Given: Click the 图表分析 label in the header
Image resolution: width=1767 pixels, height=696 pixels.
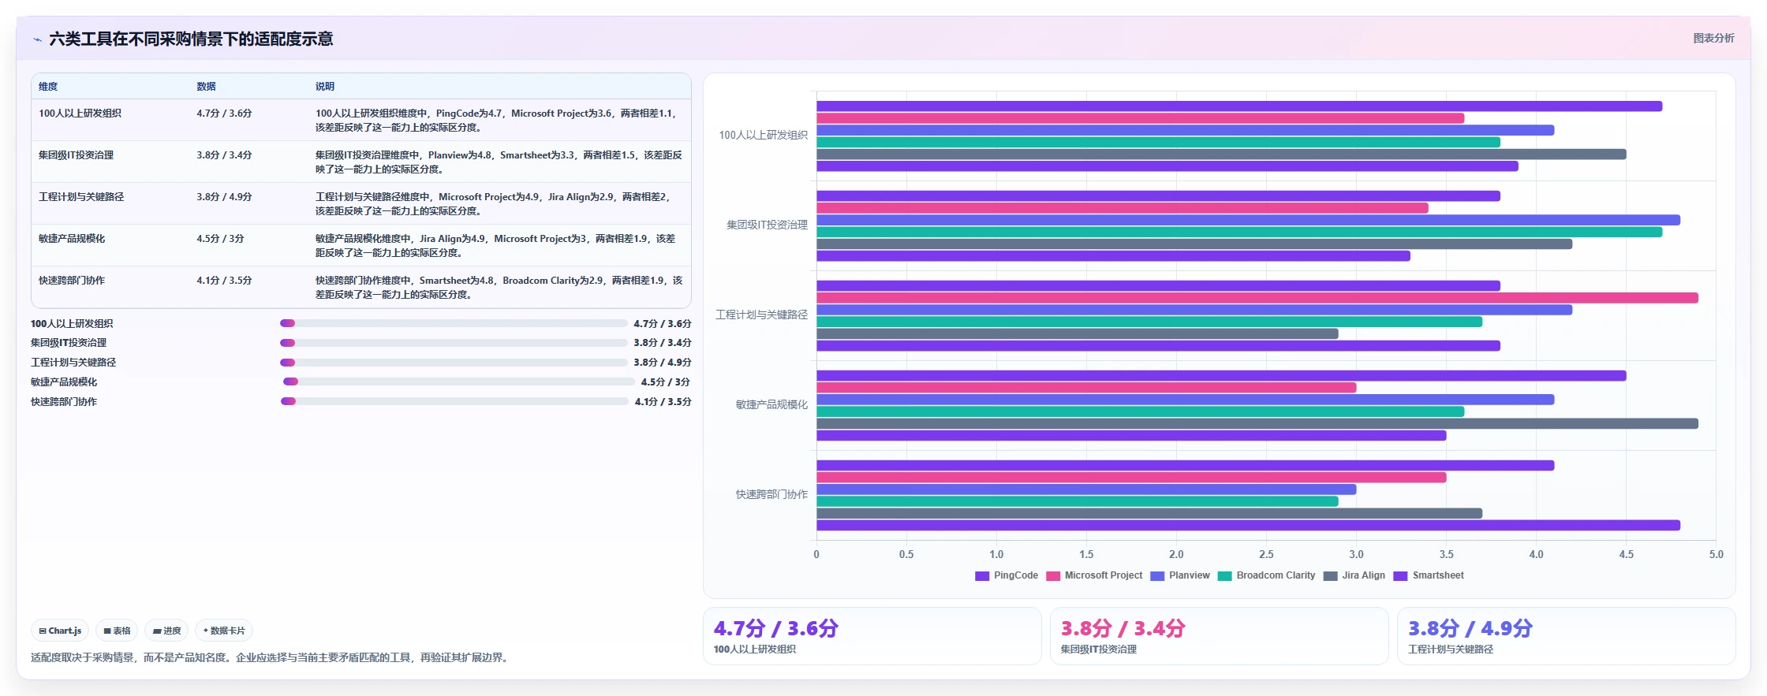Looking at the screenshot, I should pyautogui.click(x=1713, y=38).
